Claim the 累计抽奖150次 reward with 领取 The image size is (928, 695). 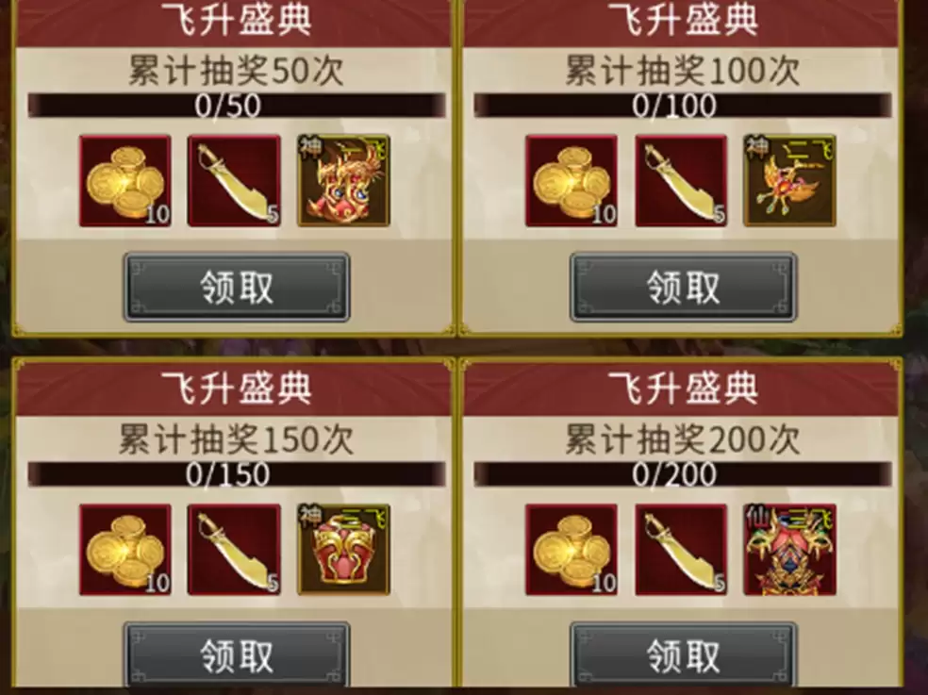point(237,656)
